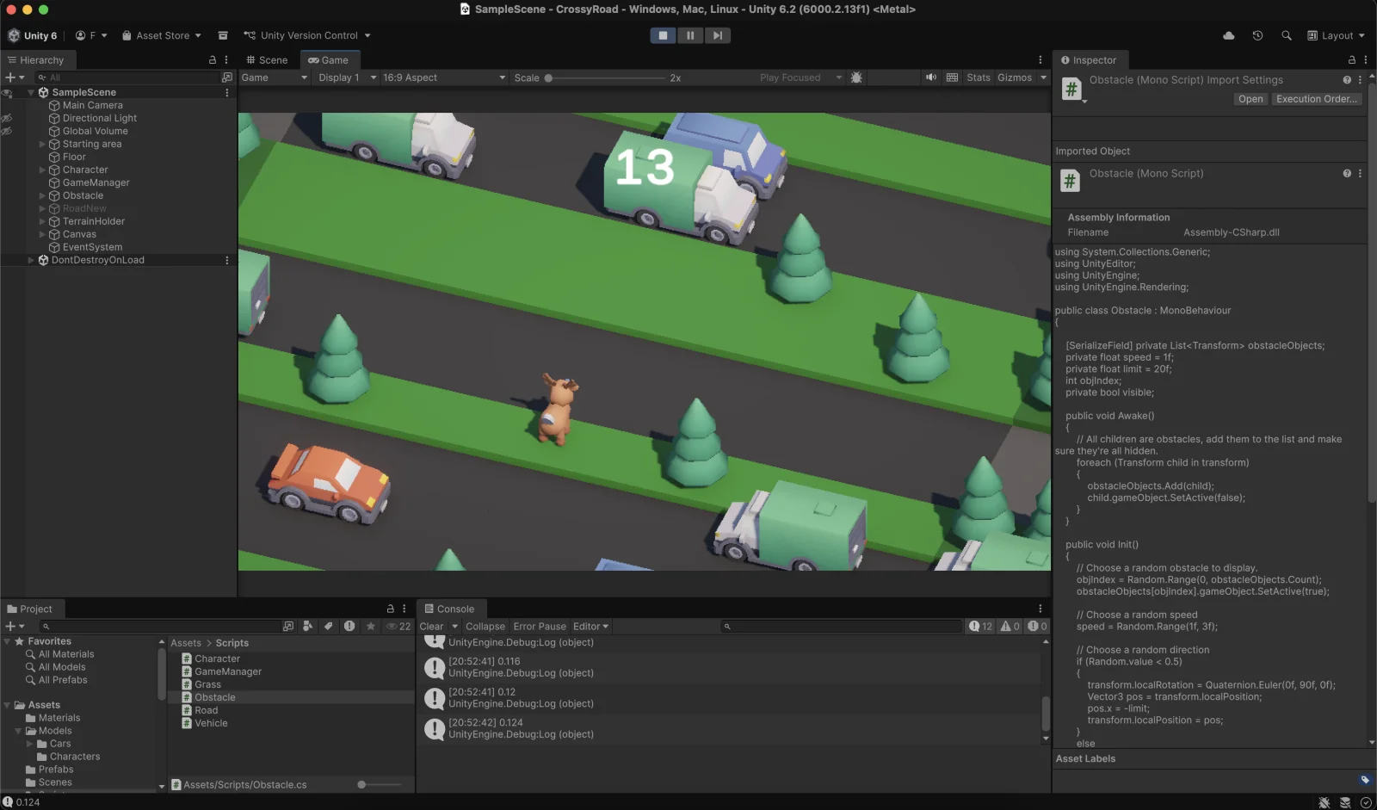Toggle Collapse in the Console
Screen dimensions: 1377x810
point(485,627)
